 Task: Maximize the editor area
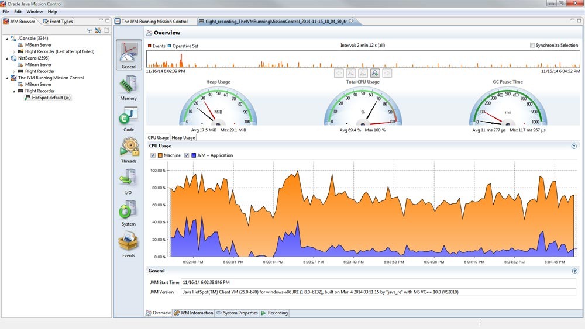point(579,20)
